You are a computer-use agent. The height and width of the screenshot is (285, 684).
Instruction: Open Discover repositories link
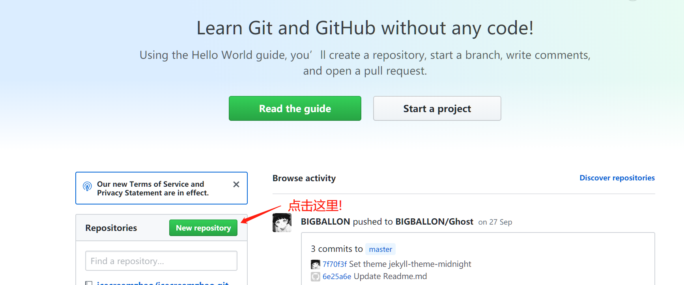(x=617, y=178)
